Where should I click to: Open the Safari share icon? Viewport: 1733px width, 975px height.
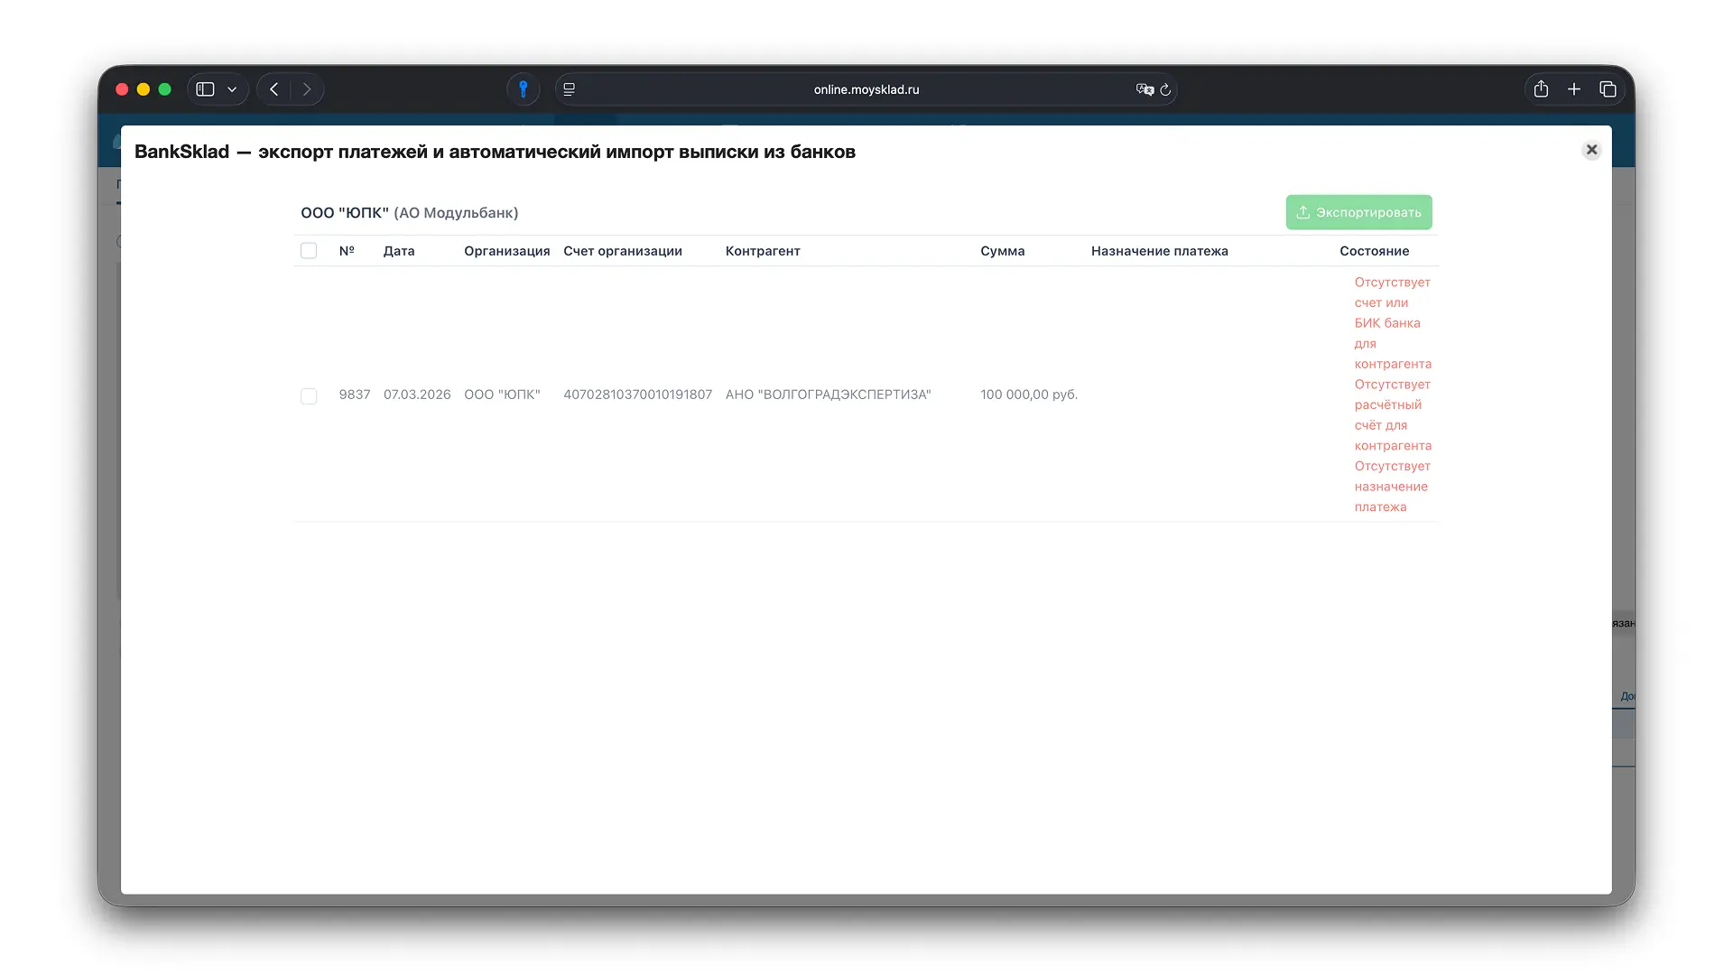(1541, 89)
